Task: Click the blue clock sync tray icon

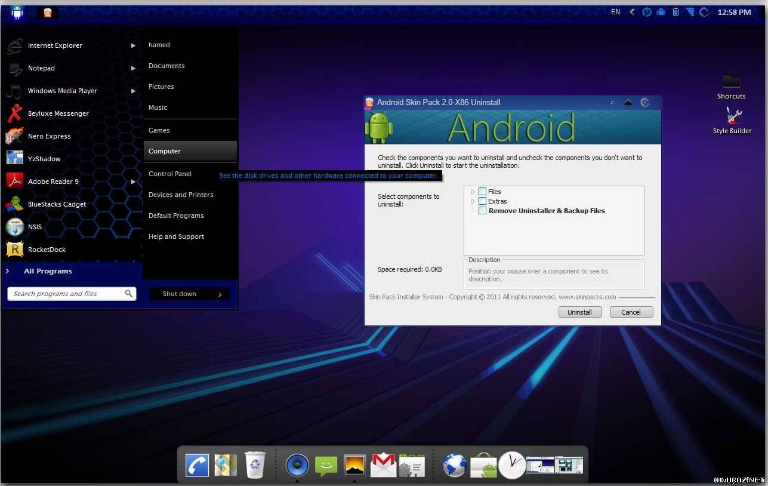Action: (x=647, y=12)
